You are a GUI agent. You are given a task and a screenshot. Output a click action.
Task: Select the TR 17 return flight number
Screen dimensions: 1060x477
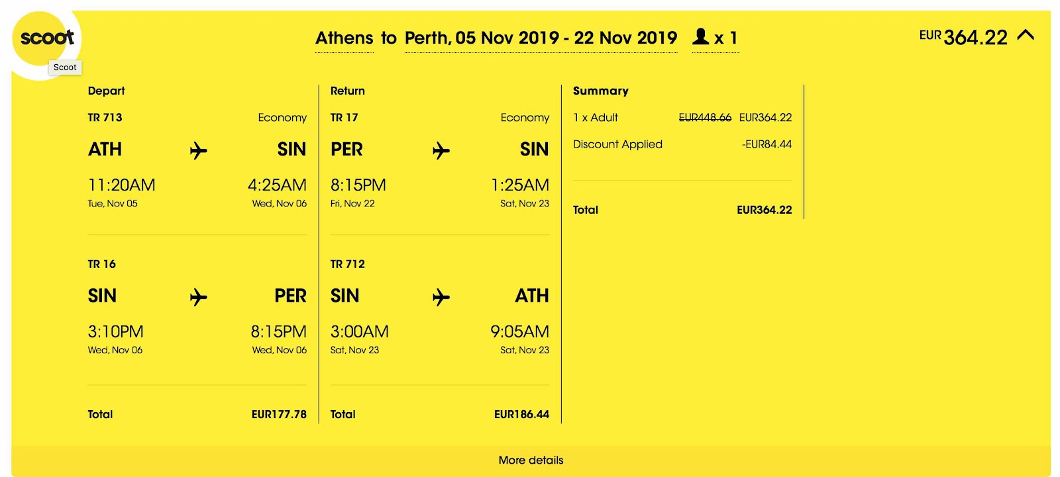(344, 118)
